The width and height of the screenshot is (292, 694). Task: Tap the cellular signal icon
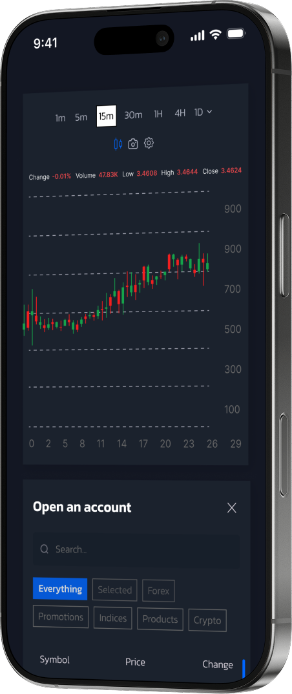[x=198, y=36]
